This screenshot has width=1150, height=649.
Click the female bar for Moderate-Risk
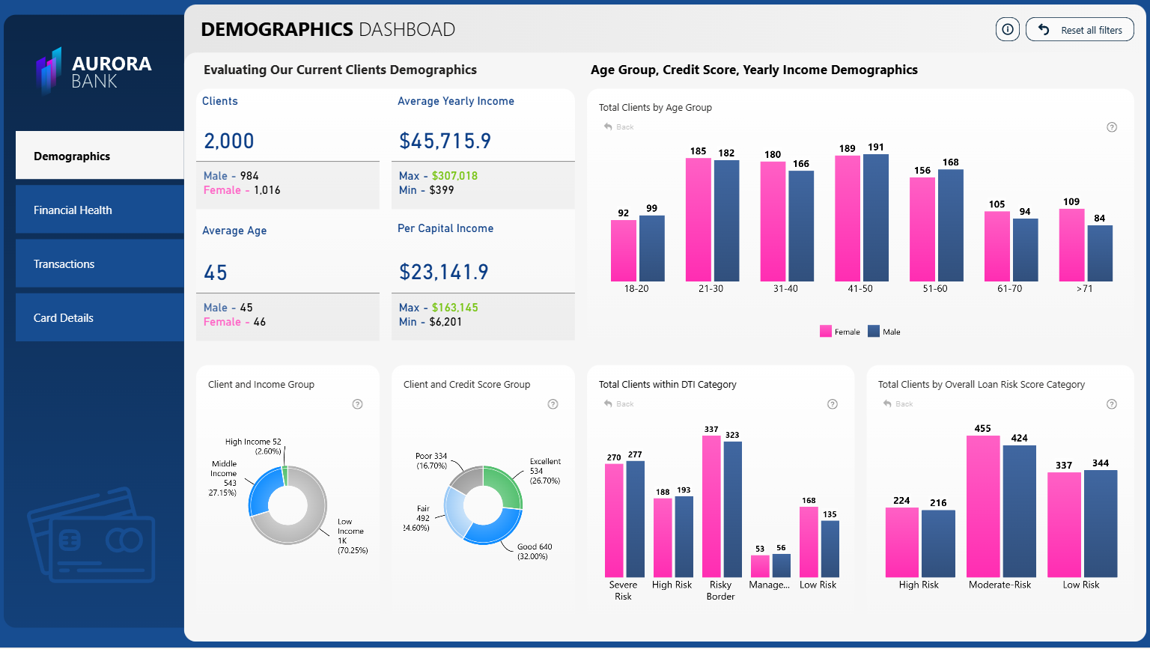point(983,506)
